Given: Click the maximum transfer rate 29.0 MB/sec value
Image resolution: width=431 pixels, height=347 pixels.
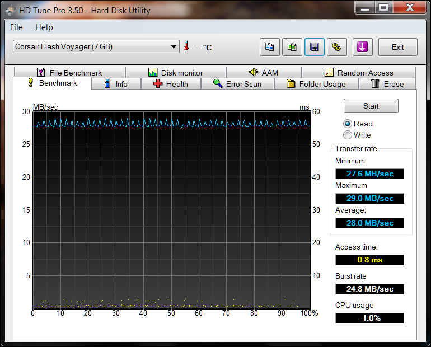Looking at the screenshot, I should [x=369, y=198].
